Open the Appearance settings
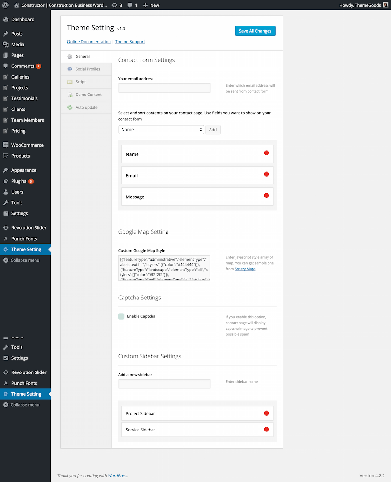The image size is (391, 482). click(x=23, y=170)
